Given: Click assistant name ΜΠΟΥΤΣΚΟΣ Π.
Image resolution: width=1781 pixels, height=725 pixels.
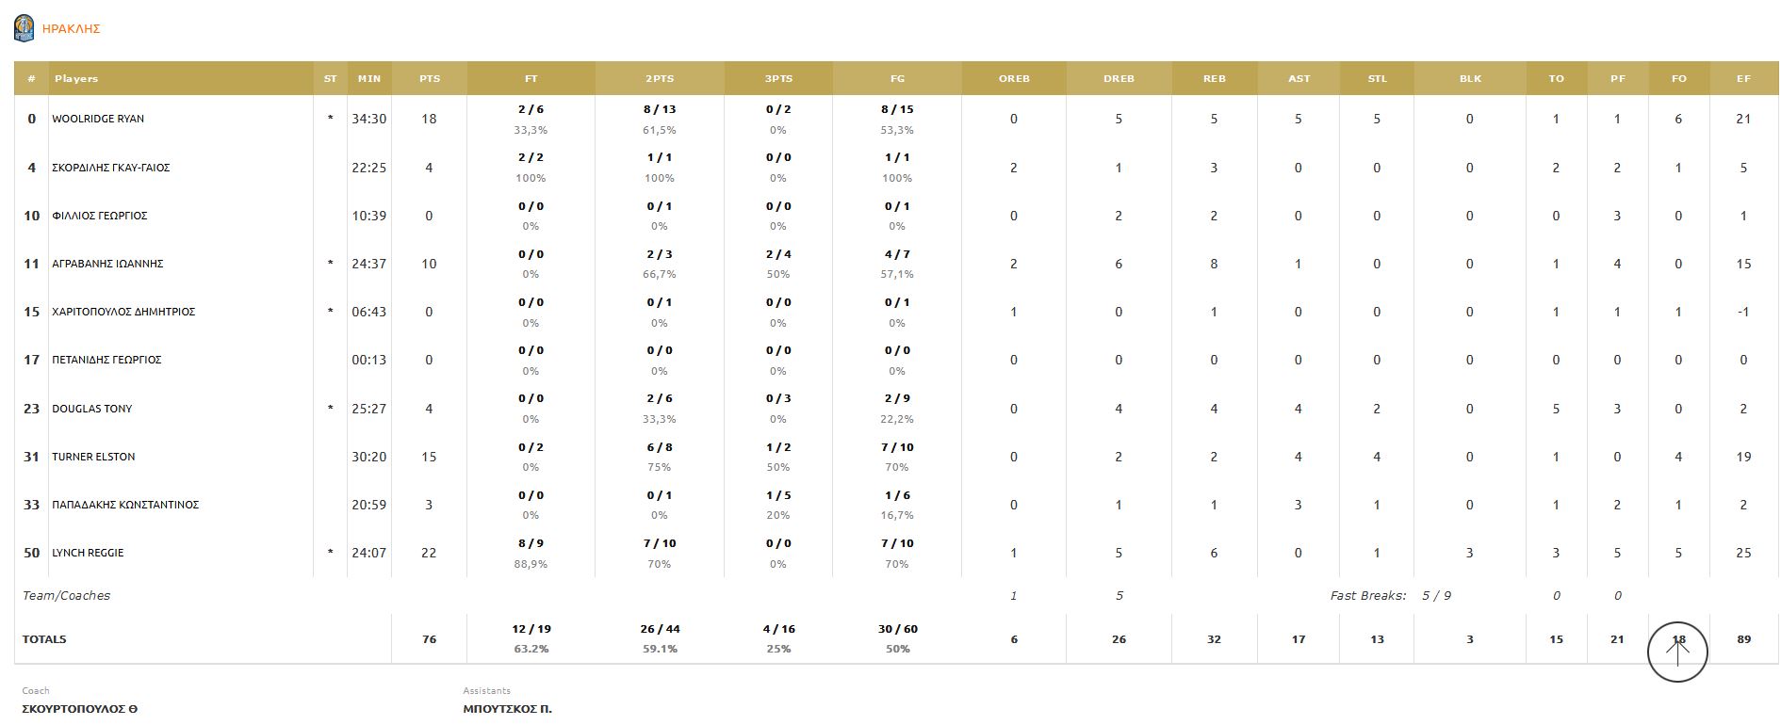Looking at the screenshot, I should click(508, 709).
